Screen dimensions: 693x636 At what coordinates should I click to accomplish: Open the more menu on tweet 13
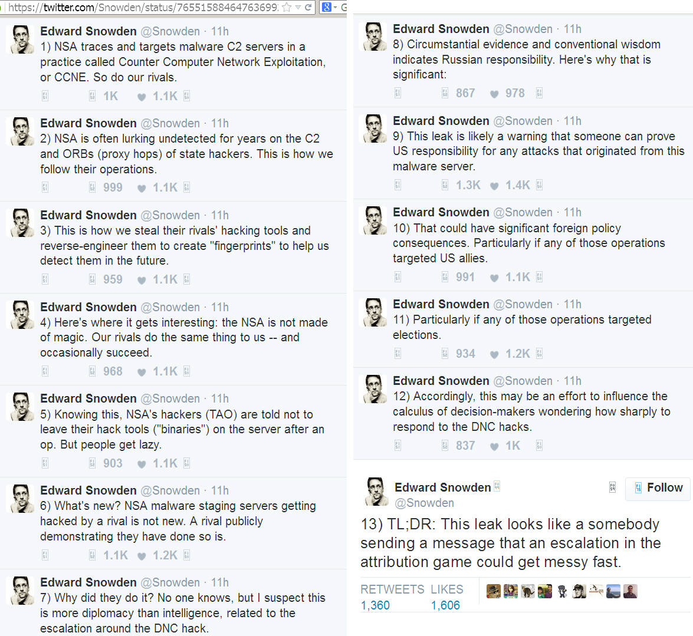pos(612,487)
